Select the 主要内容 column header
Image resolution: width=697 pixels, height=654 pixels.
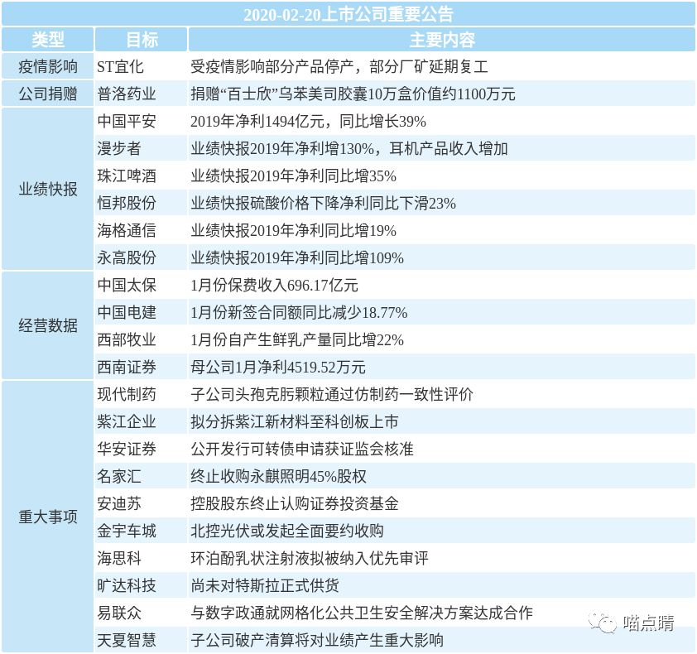click(442, 40)
